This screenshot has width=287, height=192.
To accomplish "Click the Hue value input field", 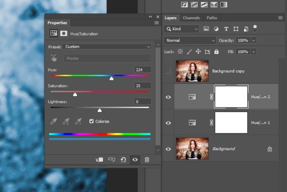I will pos(143,69).
